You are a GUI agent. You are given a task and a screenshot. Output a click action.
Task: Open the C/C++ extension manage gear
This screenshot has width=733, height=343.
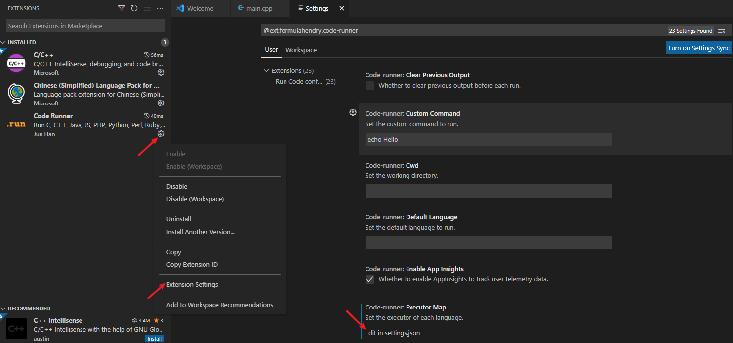coord(161,72)
